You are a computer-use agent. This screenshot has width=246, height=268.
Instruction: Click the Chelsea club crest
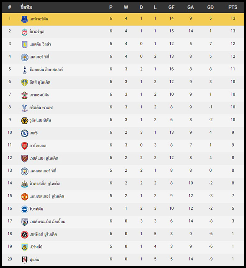pyautogui.click(x=25, y=133)
